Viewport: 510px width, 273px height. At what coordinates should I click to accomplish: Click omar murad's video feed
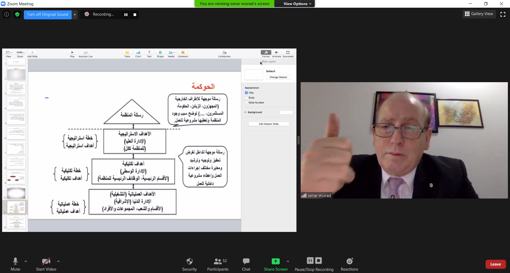404,140
